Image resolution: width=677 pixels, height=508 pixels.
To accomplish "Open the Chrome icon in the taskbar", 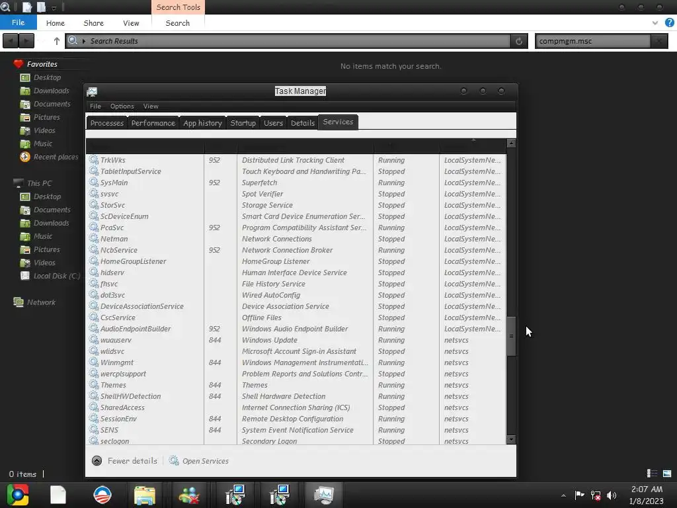I will (18, 495).
